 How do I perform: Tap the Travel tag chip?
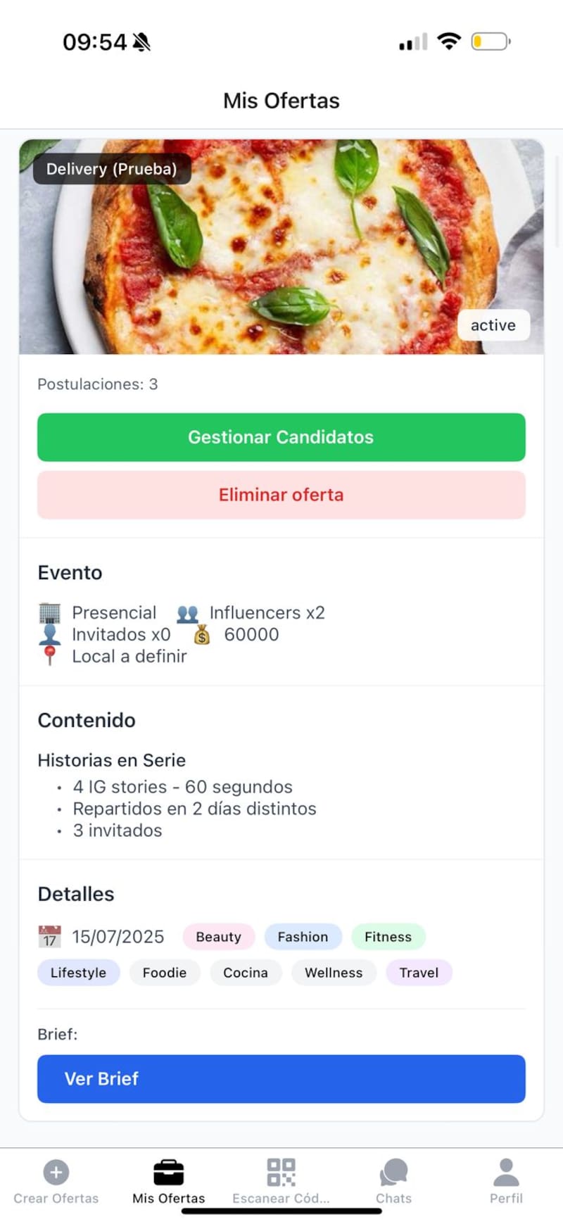(419, 973)
